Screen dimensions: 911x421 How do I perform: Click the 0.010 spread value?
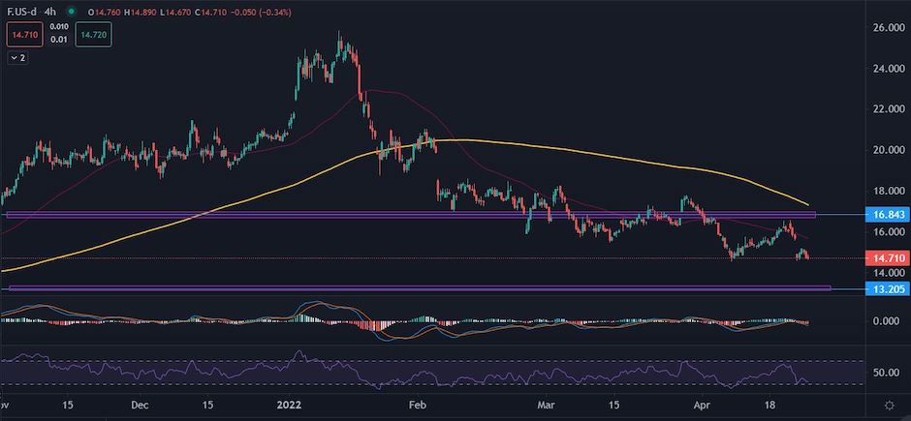pyautogui.click(x=60, y=29)
